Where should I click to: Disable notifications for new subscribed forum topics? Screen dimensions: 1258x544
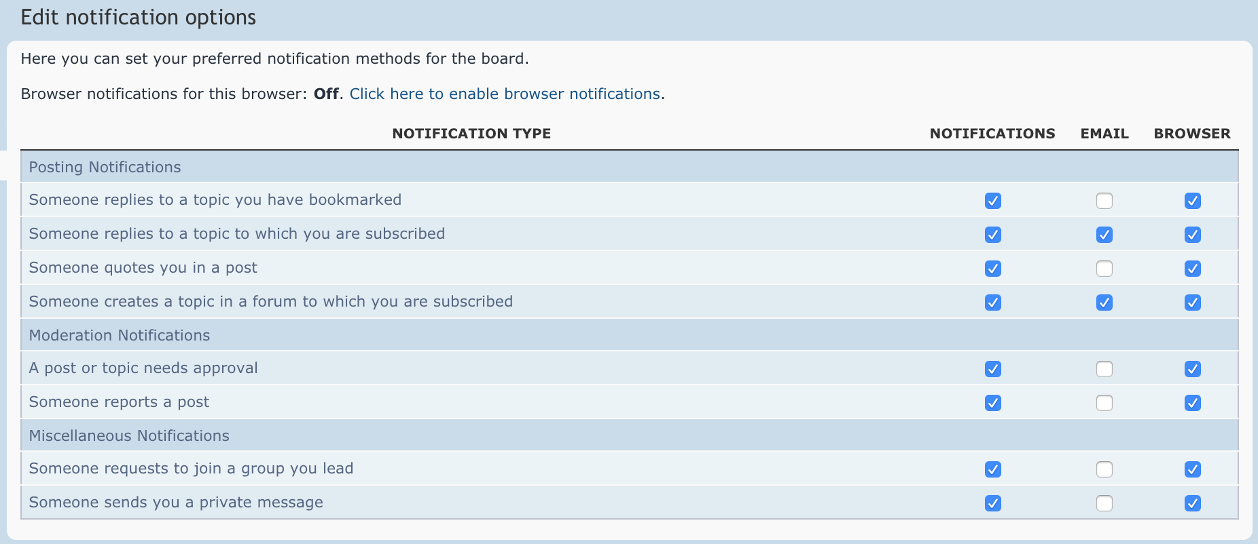(x=992, y=303)
